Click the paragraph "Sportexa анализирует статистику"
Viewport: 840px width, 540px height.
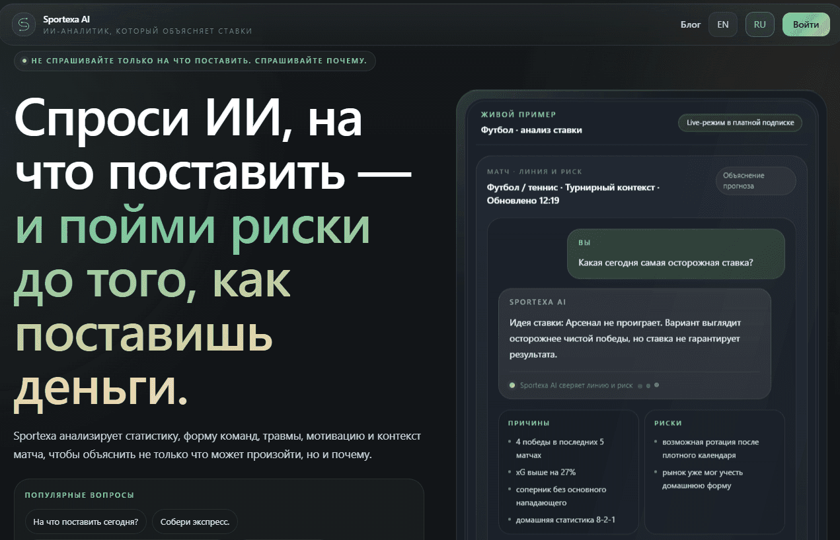[x=217, y=446]
